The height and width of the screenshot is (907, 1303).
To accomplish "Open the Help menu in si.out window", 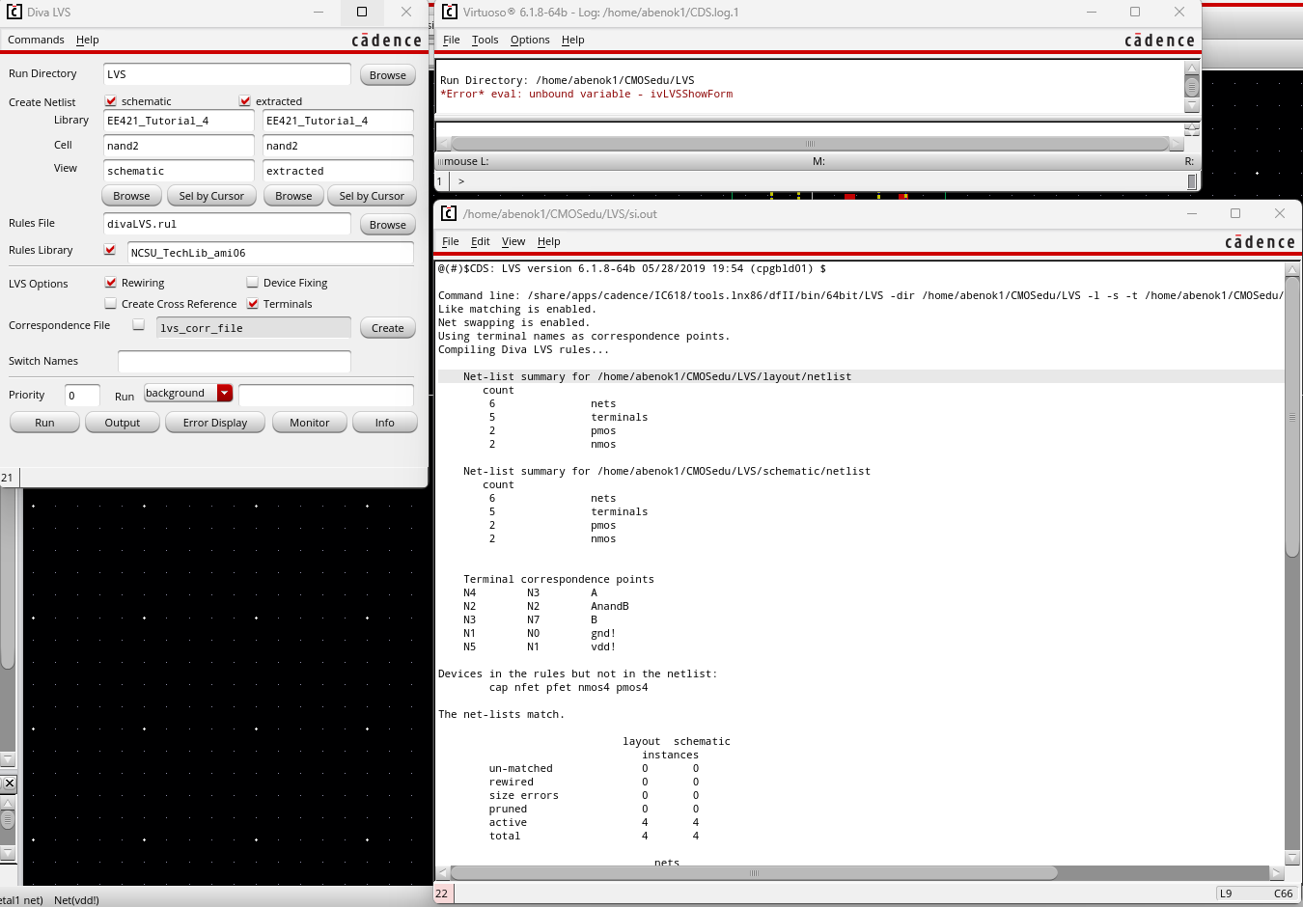I will click(548, 241).
